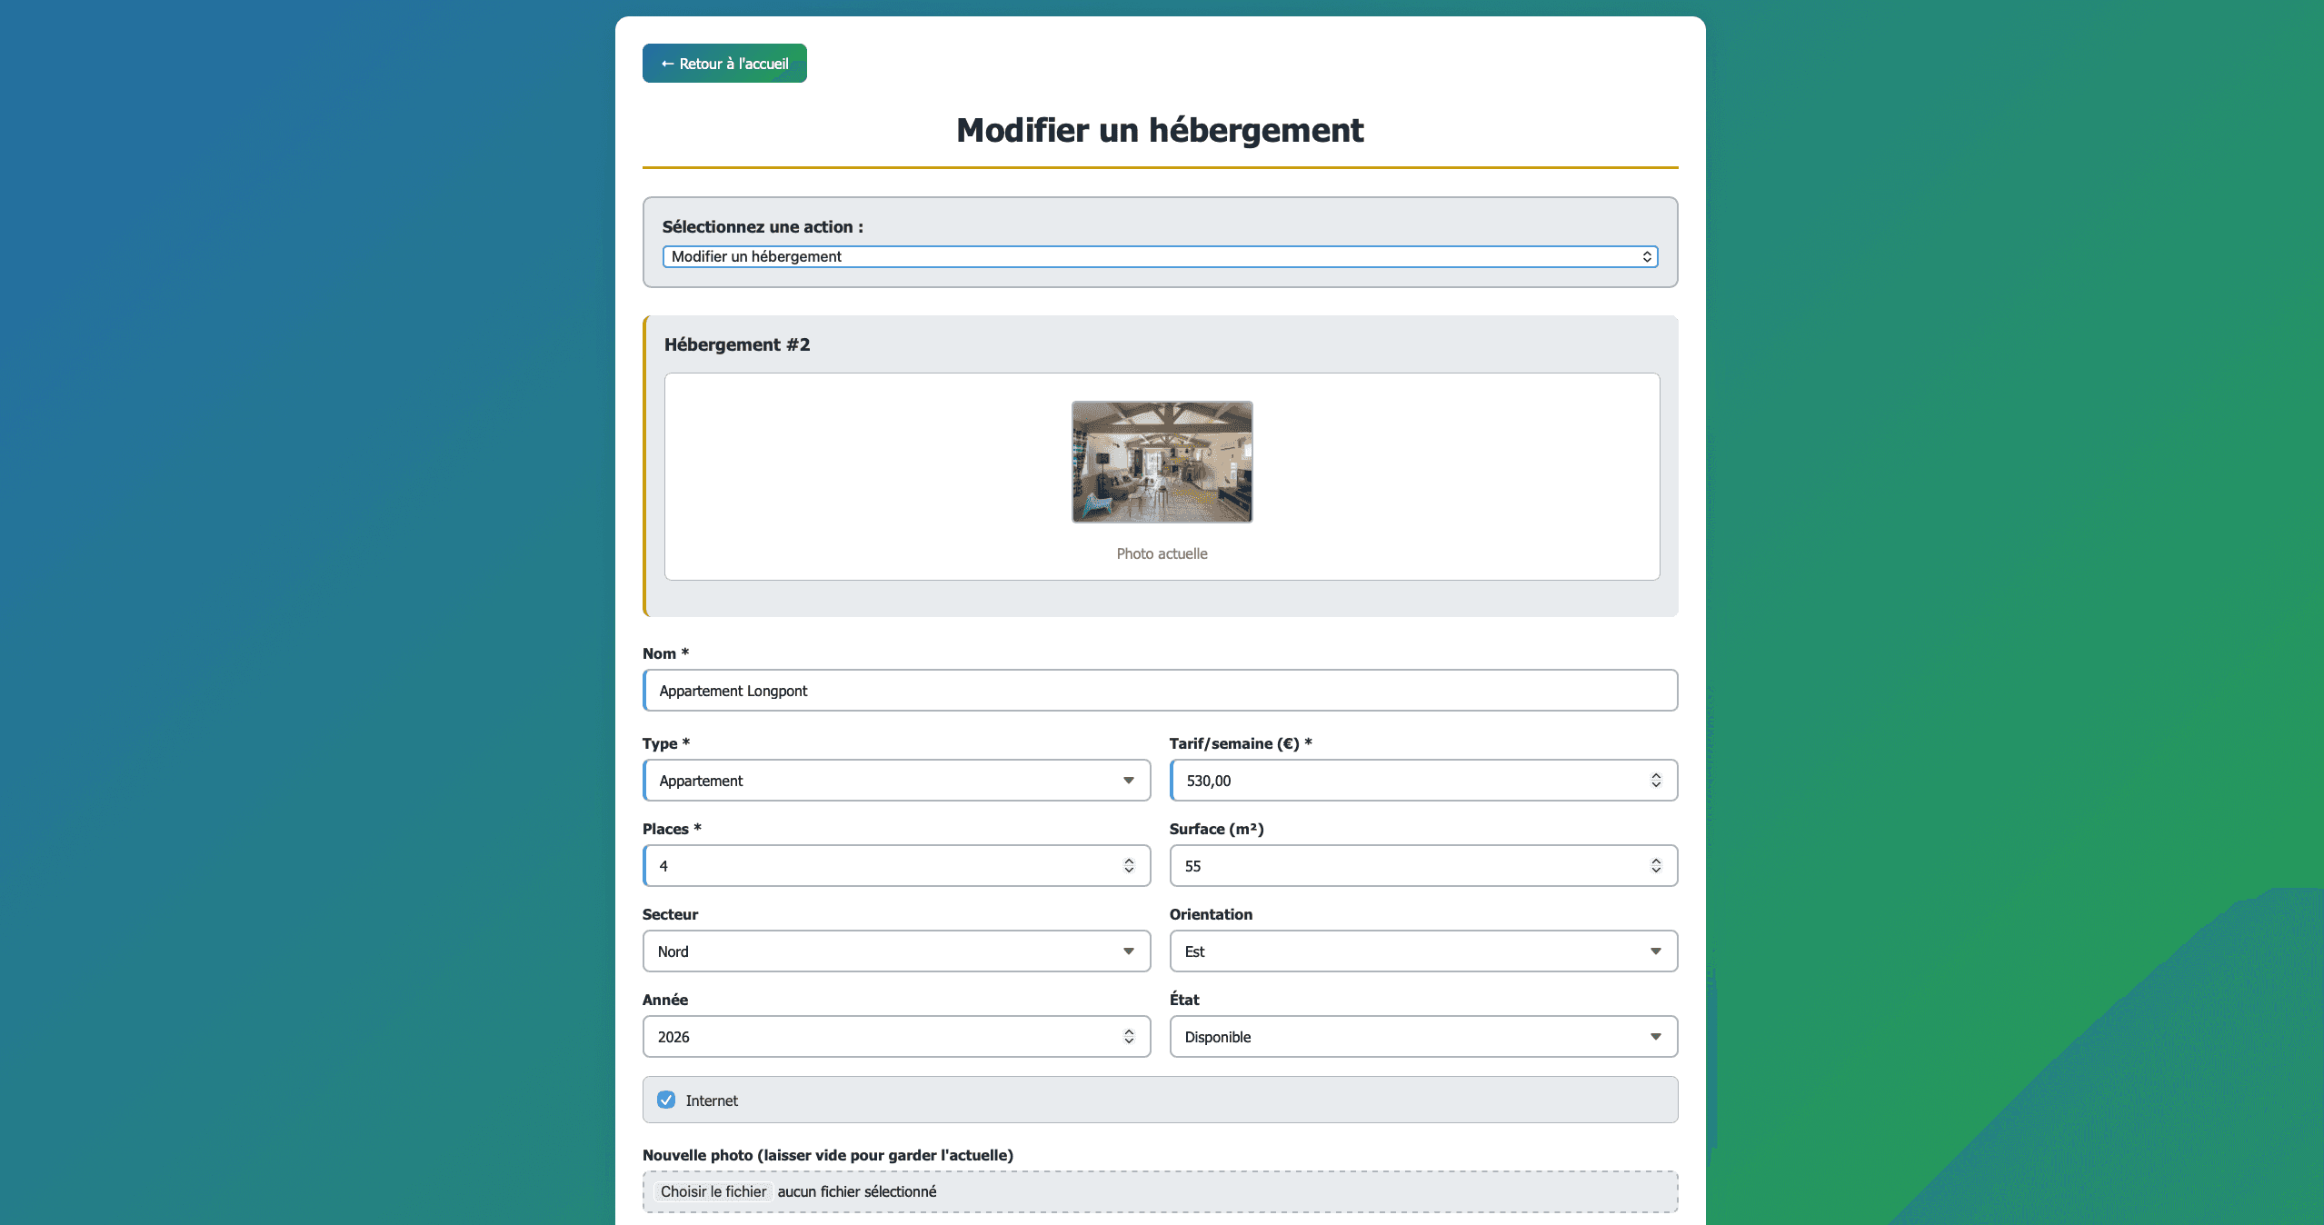Image resolution: width=2324 pixels, height=1225 pixels.
Task: Open the Secteur dropdown showing Nord
Action: pos(895,951)
